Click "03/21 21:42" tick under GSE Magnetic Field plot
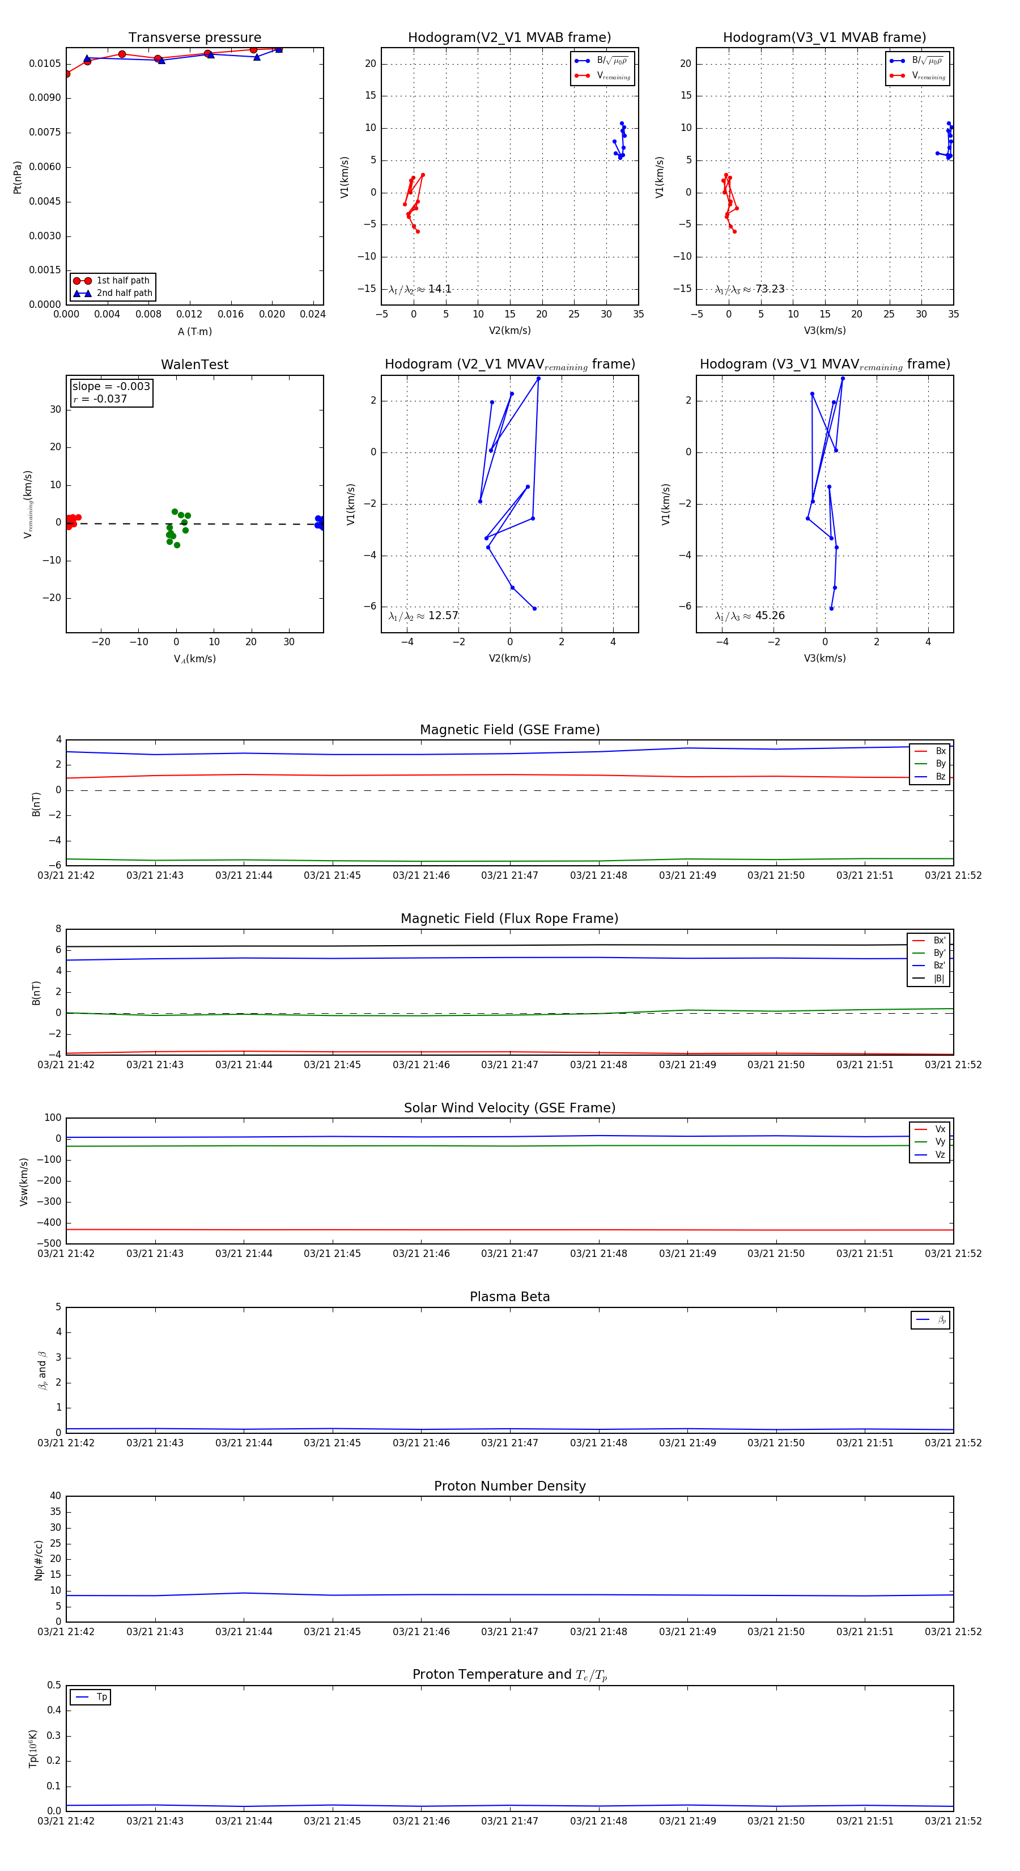Image resolution: width=1020 pixels, height=1871 pixels. click(x=66, y=876)
